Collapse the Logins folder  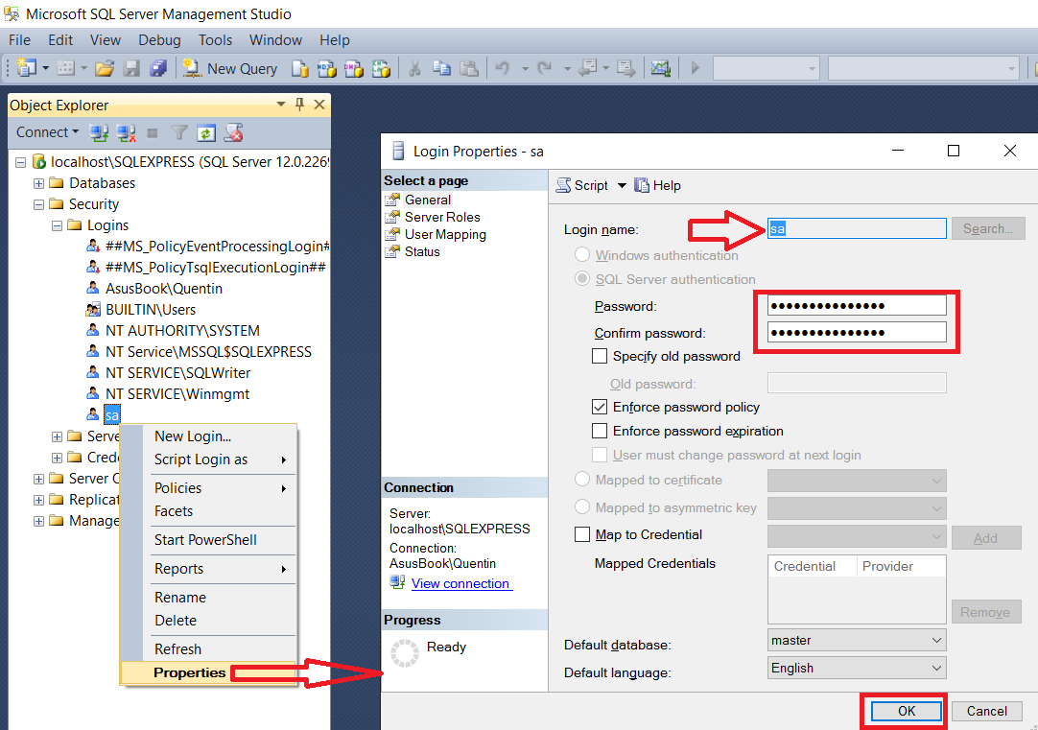point(57,225)
